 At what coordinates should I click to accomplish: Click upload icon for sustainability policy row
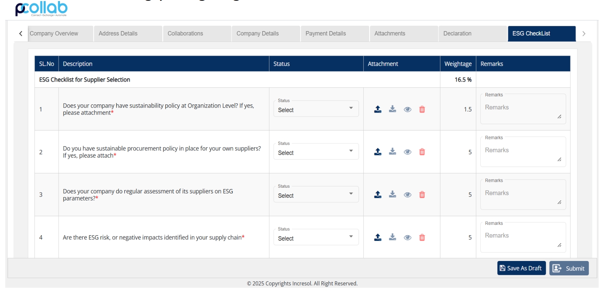click(378, 109)
